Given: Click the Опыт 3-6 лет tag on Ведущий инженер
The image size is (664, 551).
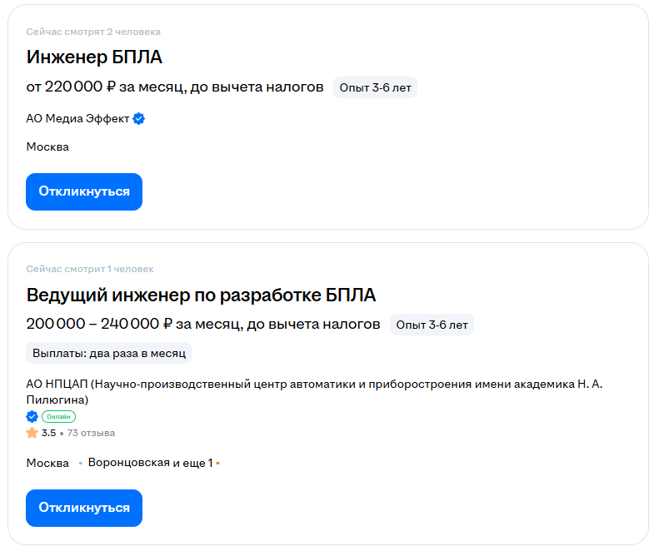Looking at the screenshot, I should pos(432,325).
